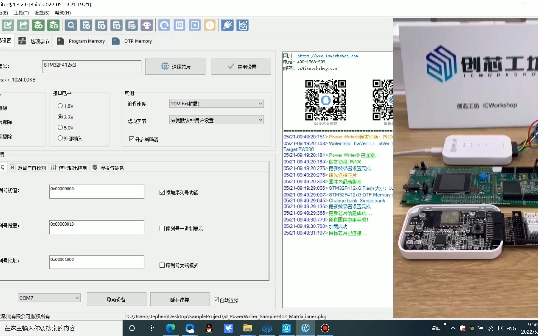Click the serial increment 0x00000010 field
The height and width of the screenshot is (336, 538).
(x=97, y=227)
